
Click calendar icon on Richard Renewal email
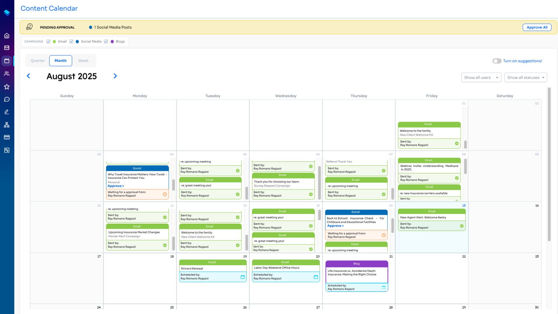pyautogui.click(x=243, y=277)
